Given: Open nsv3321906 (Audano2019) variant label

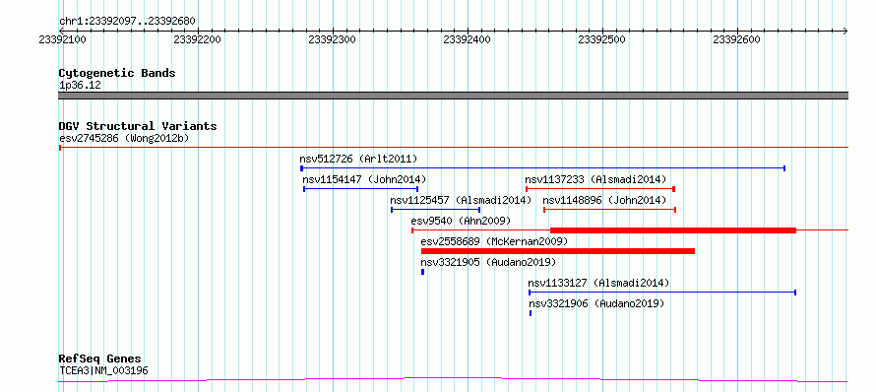Looking at the screenshot, I should 596,303.
